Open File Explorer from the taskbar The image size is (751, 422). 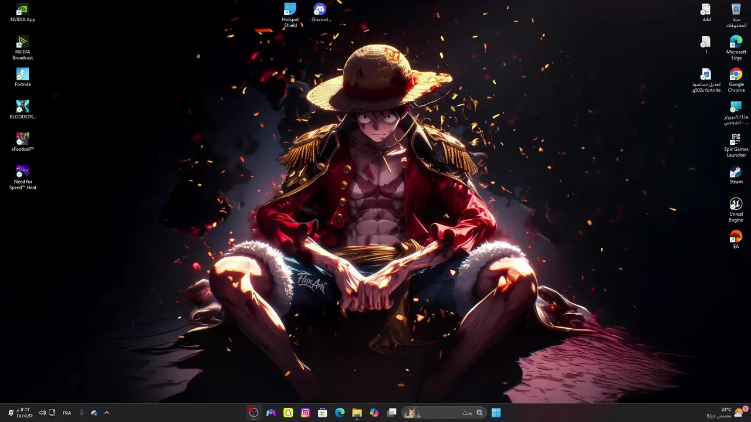pos(357,413)
